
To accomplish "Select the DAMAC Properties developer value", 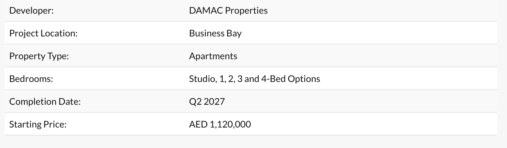I will point(228,11).
